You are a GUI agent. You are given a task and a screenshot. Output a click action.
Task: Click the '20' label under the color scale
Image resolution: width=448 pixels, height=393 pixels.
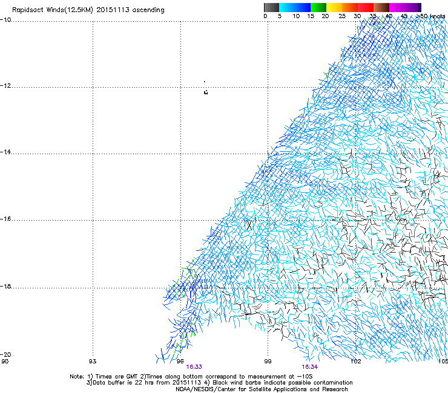pyautogui.click(x=325, y=16)
